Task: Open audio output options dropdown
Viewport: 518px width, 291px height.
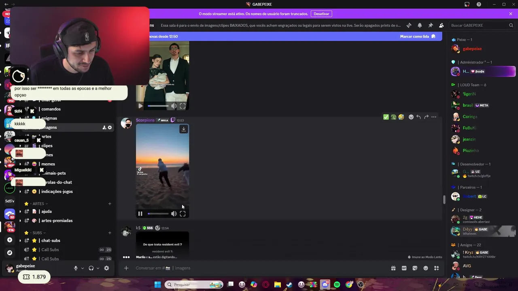Action: (x=98, y=268)
